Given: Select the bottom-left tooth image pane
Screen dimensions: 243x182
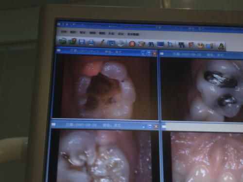Looking at the screenshot, I should tap(104, 155).
